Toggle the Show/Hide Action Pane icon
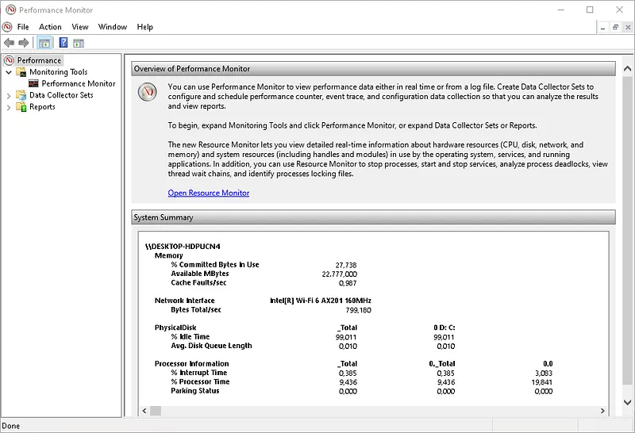635x433 pixels. coord(79,43)
